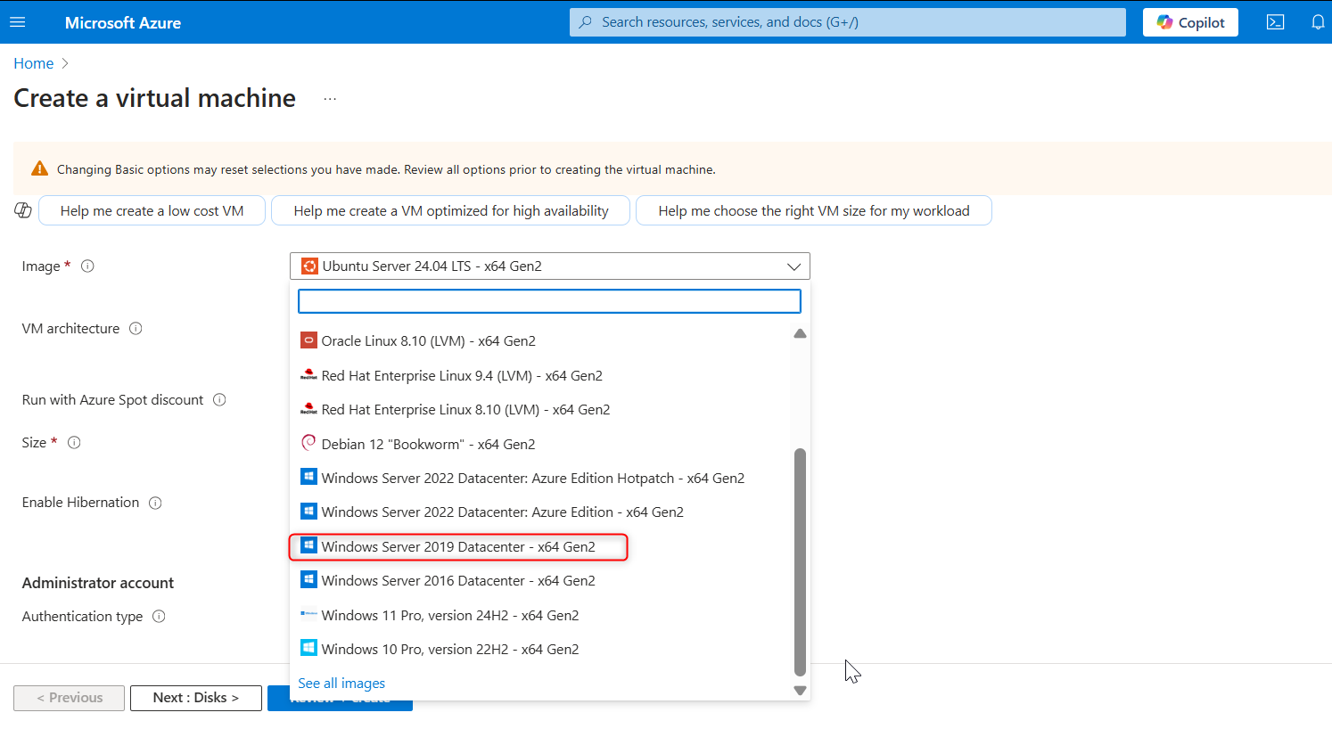Click the Windows 10 Pro icon

(308, 648)
